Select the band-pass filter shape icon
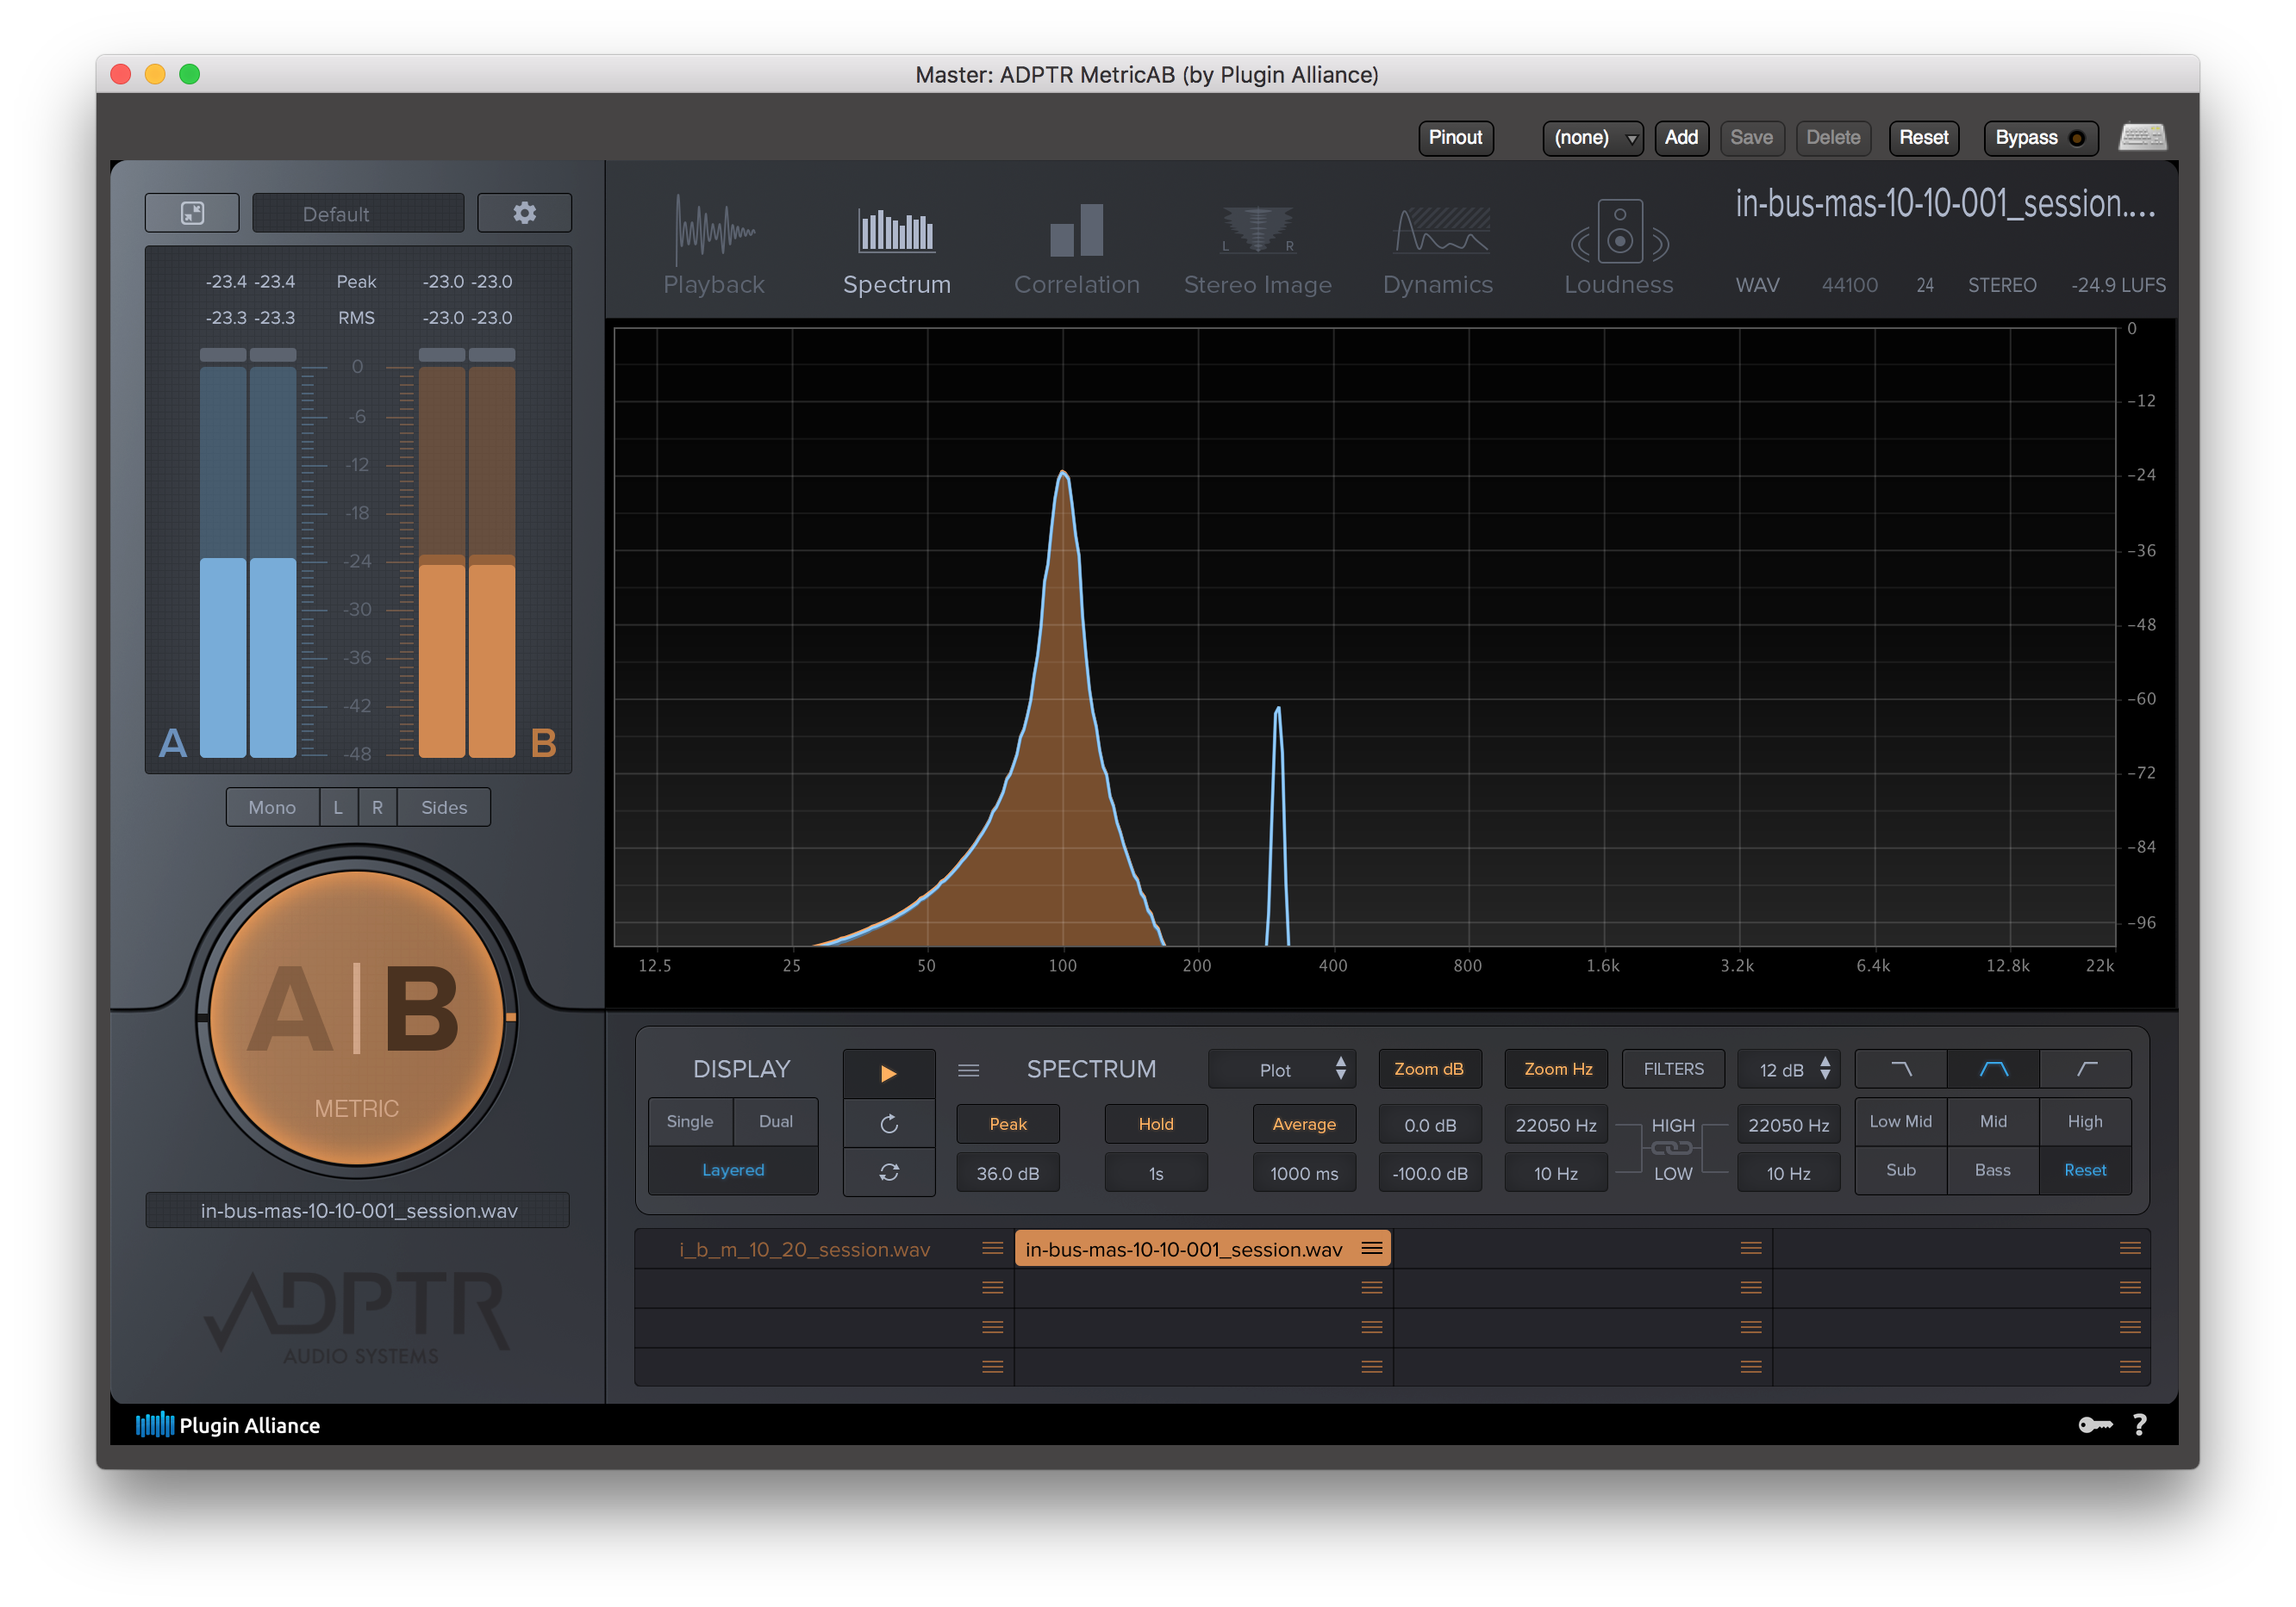This screenshot has height=1607, width=2296. click(x=1993, y=1070)
